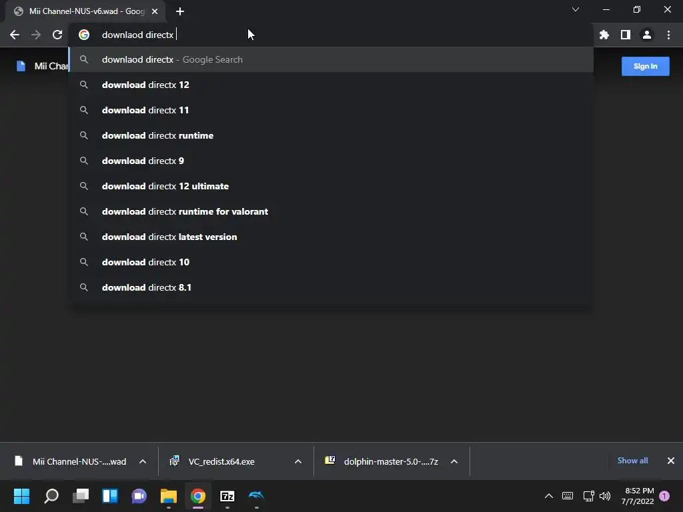Click Show all downloads link
The width and height of the screenshot is (683, 512).
pos(632,461)
